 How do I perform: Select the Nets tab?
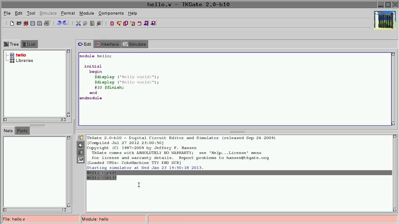[8, 131]
